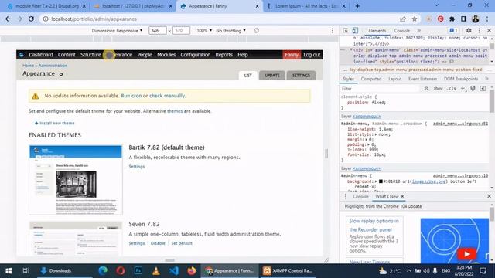Click the Styles Filter input field

pyautogui.click(x=381, y=89)
